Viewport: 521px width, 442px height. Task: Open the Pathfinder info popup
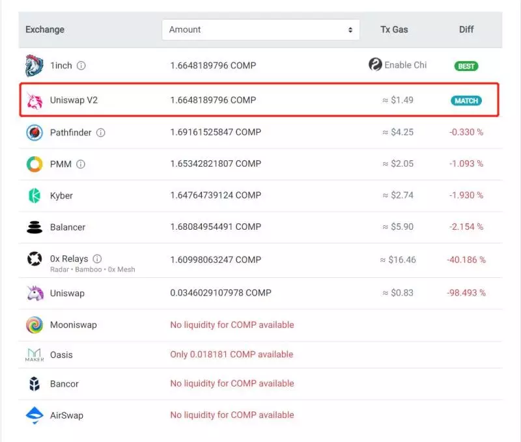pos(100,132)
